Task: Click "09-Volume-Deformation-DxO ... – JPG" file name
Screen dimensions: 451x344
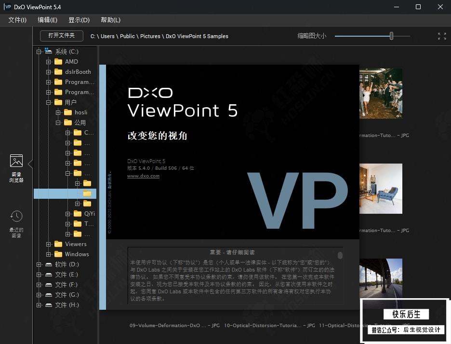Action: pos(174,326)
